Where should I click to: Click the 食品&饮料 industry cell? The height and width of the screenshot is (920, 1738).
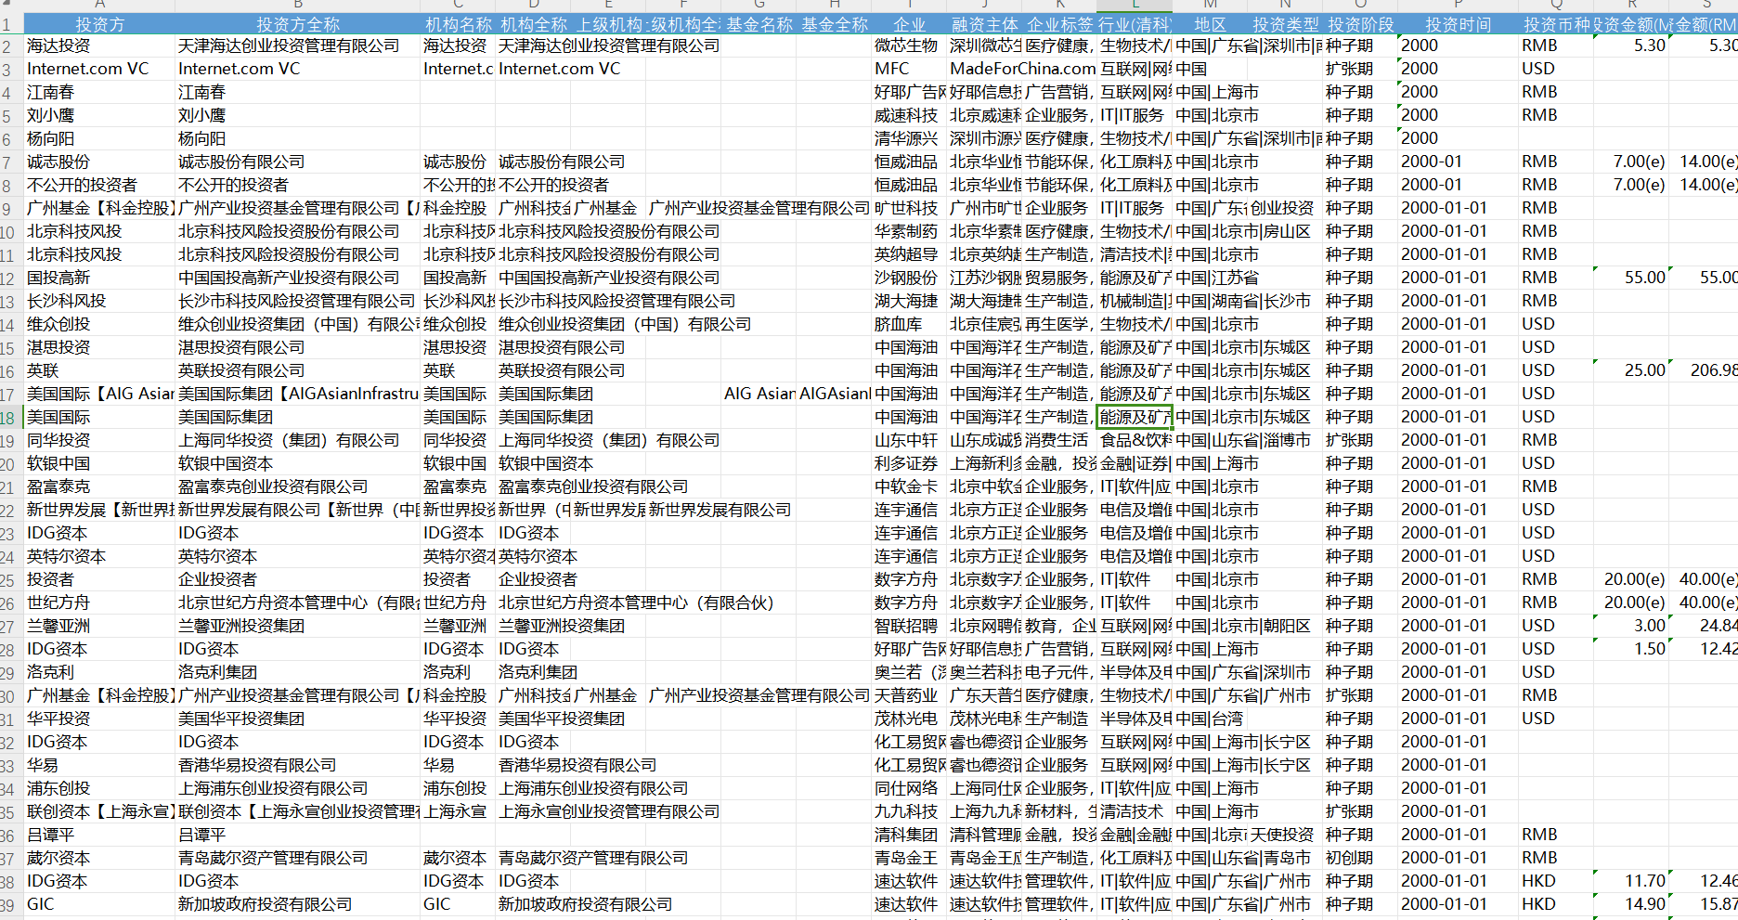(1135, 440)
